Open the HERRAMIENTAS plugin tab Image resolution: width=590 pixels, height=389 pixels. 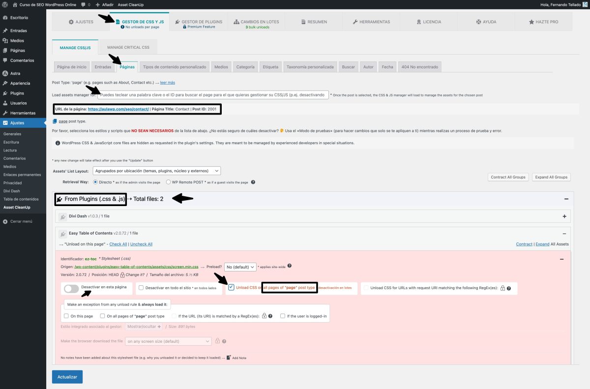point(371,22)
